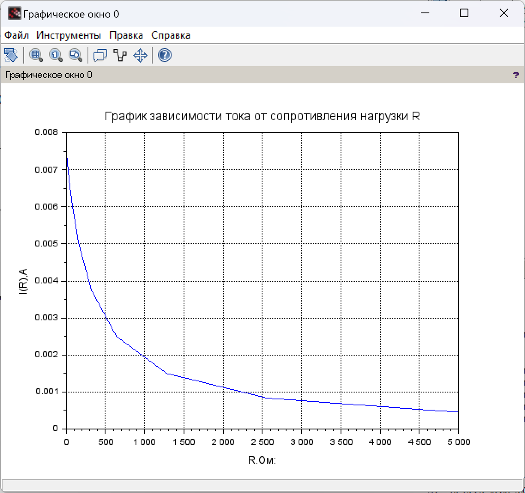Minimize the Графическое окно 0 window
This screenshot has height=493, width=525.
point(425,13)
